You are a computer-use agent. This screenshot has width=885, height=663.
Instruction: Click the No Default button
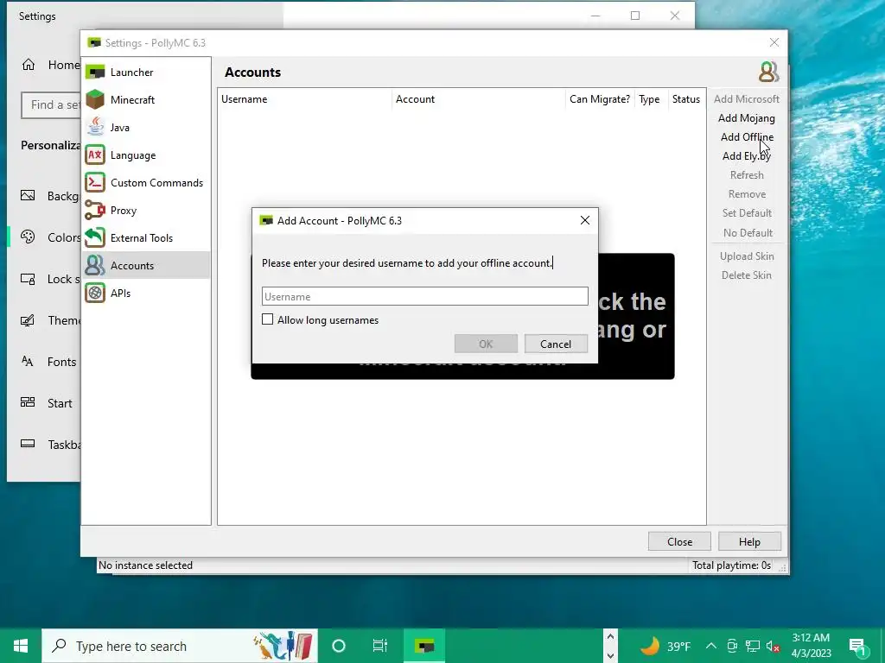click(748, 233)
